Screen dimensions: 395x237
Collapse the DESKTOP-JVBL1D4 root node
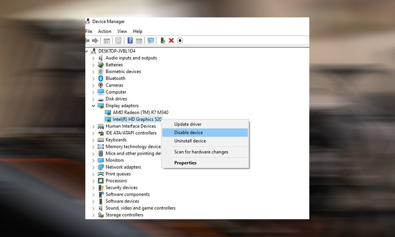click(87, 51)
